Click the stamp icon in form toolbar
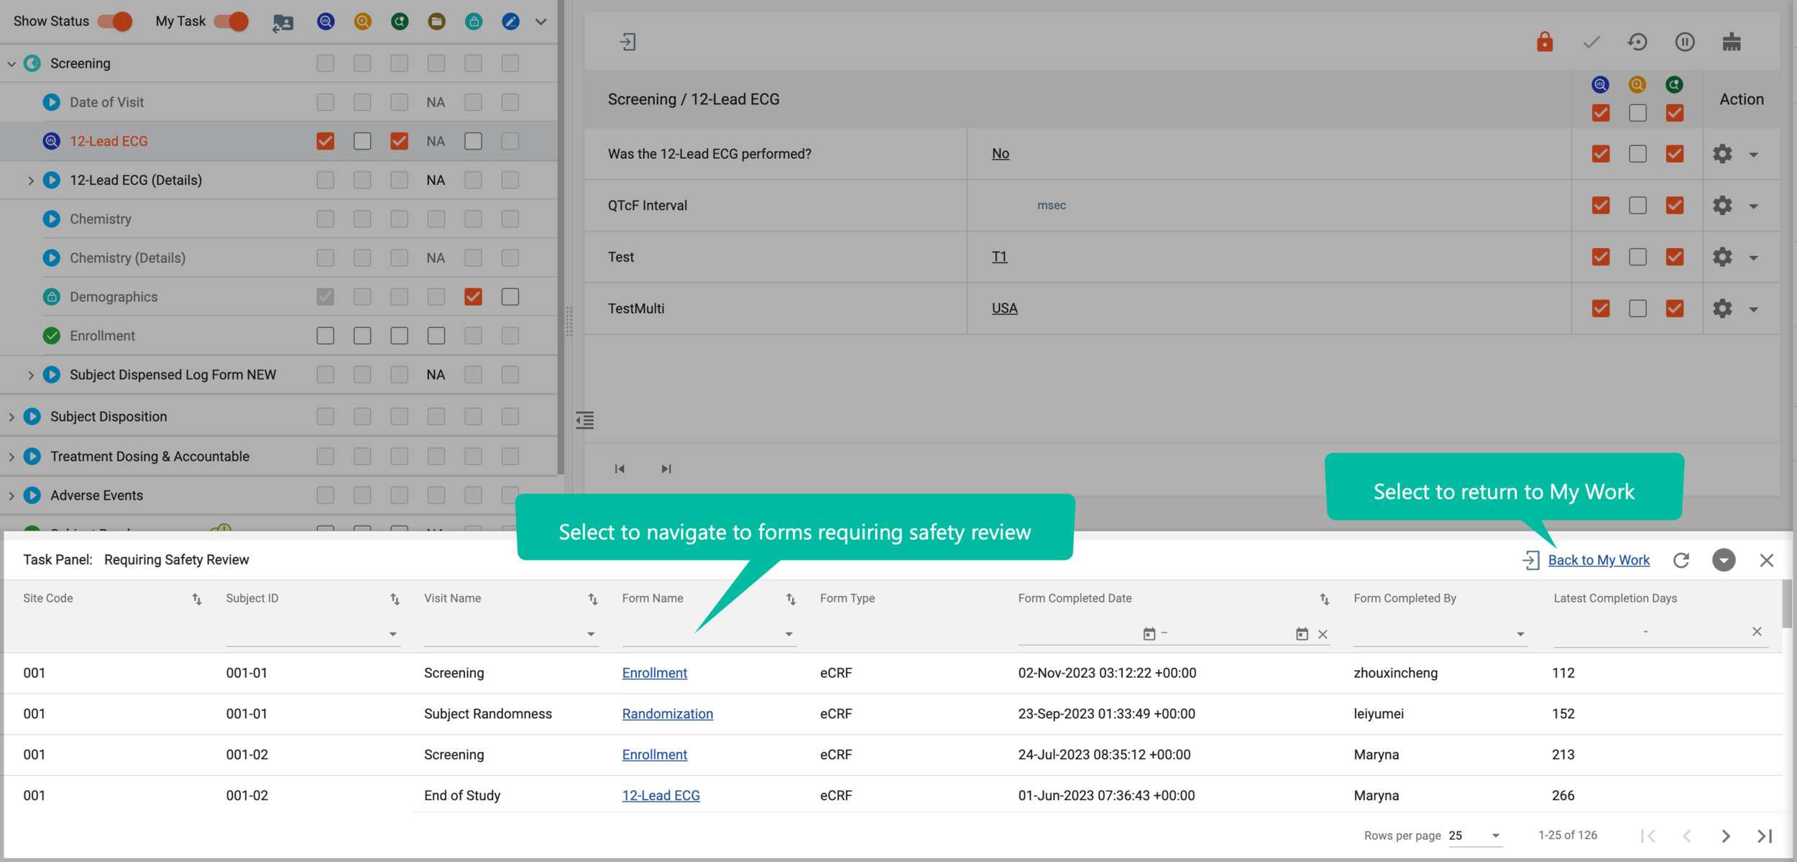Screen dimensions: 1797x862 [x=1732, y=42]
